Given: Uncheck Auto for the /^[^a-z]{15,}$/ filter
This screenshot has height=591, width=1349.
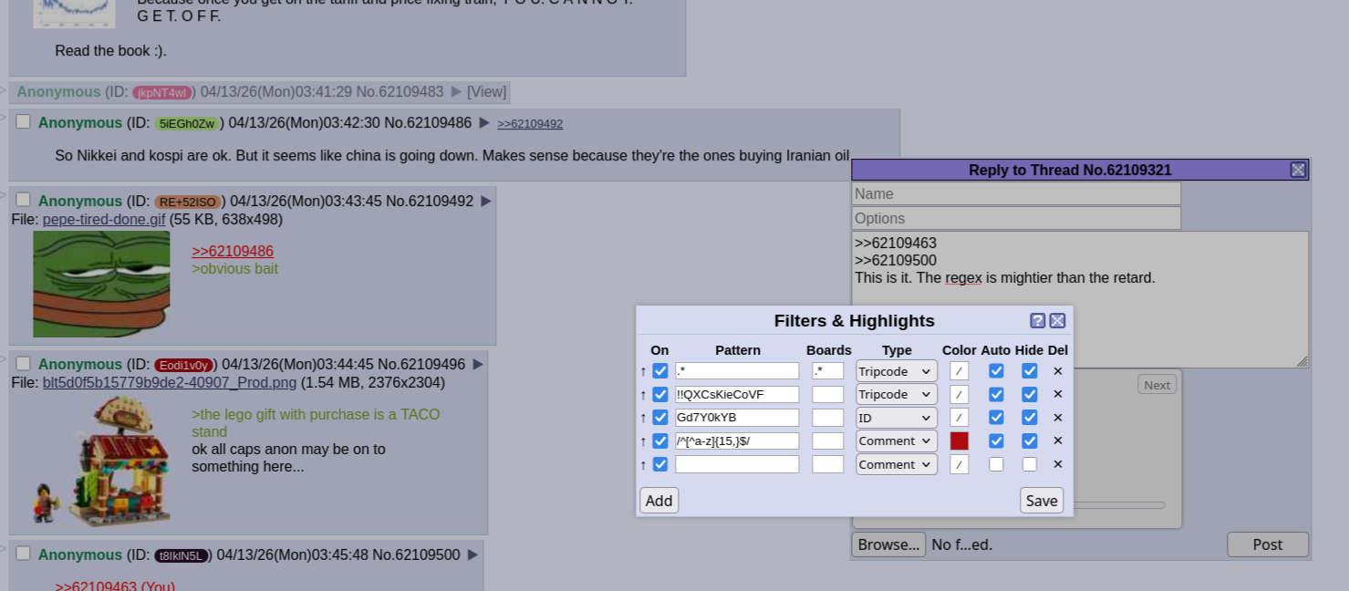Looking at the screenshot, I should pyautogui.click(x=996, y=441).
